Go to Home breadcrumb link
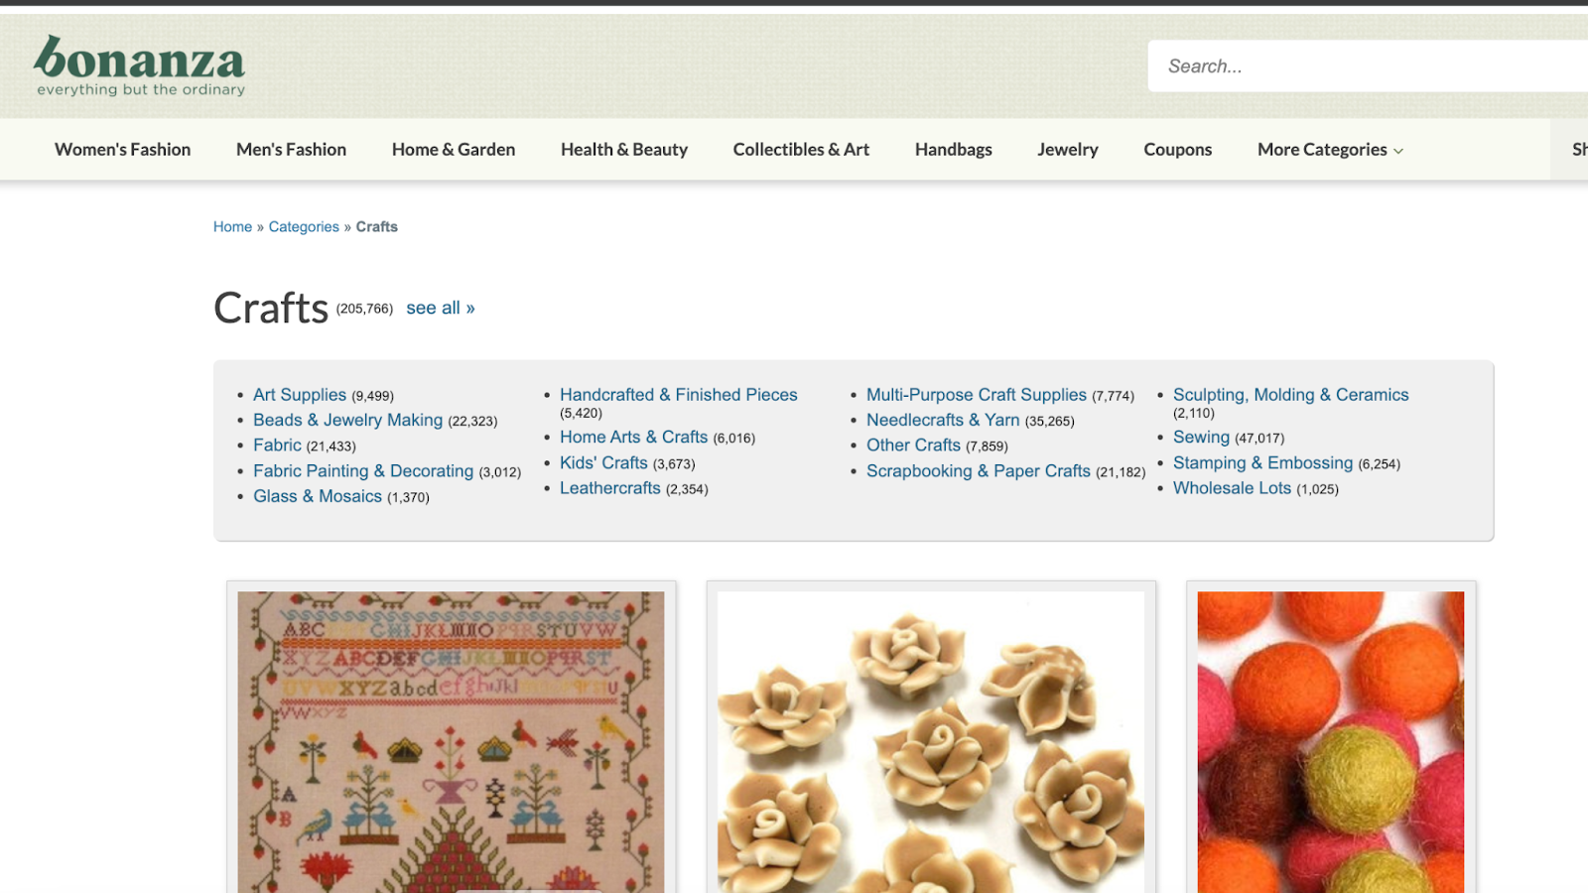 click(232, 227)
